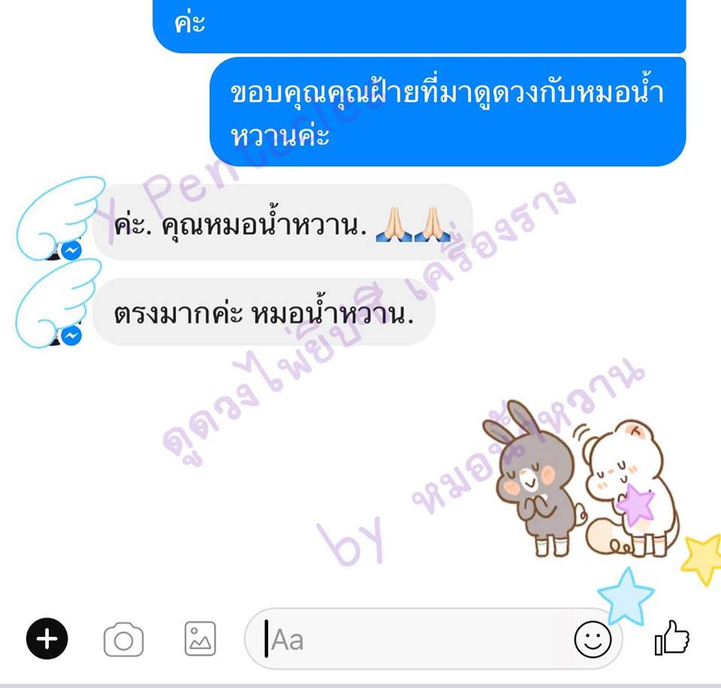Open the photo gallery picker

[200, 638]
